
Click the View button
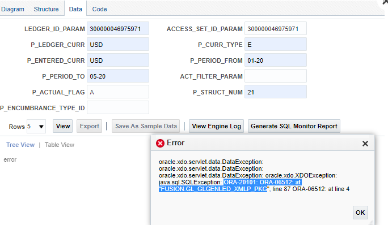point(63,126)
